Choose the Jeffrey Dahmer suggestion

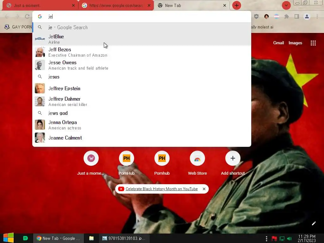(x=142, y=101)
